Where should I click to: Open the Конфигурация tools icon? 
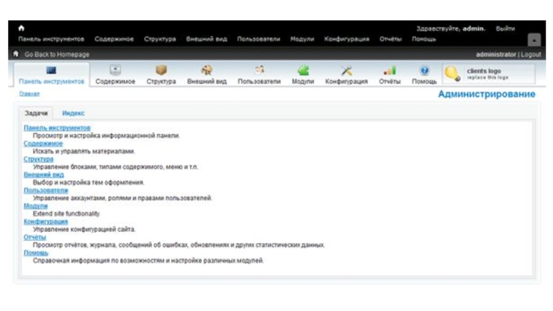tap(346, 70)
